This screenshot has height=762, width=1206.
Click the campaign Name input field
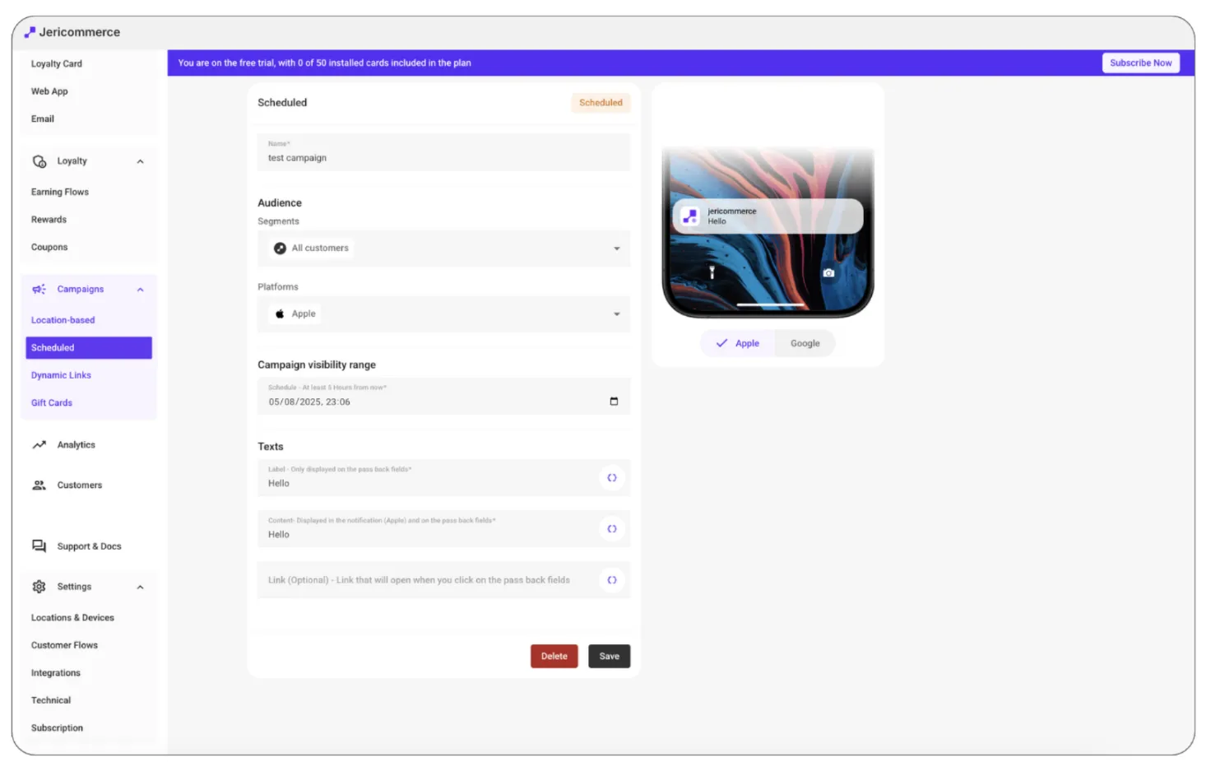click(x=443, y=157)
